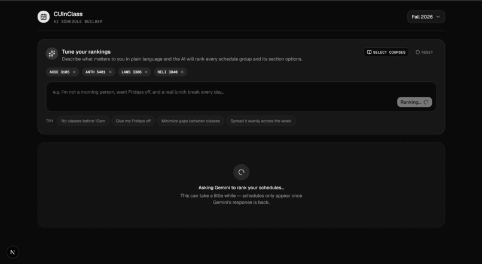Choose the Give me Fridays off suggestion
482x264 pixels.
pos(133,121)
